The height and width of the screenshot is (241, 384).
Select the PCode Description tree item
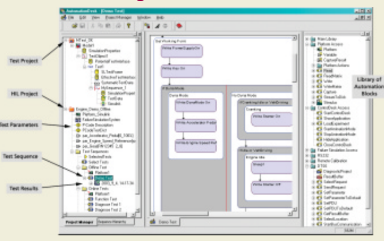pyautogui.click(x=98, y=125)
